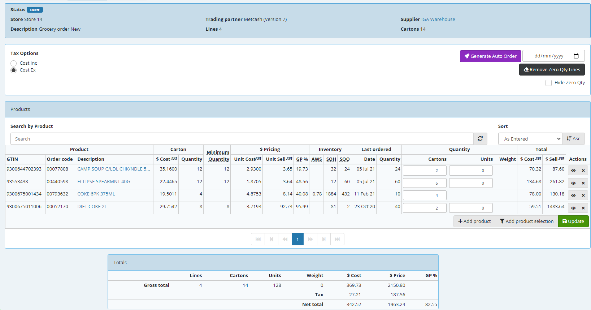The height and width of the screenshot is (310, 591).
Task: Click the Products panel header
Action: click(297, 109)
